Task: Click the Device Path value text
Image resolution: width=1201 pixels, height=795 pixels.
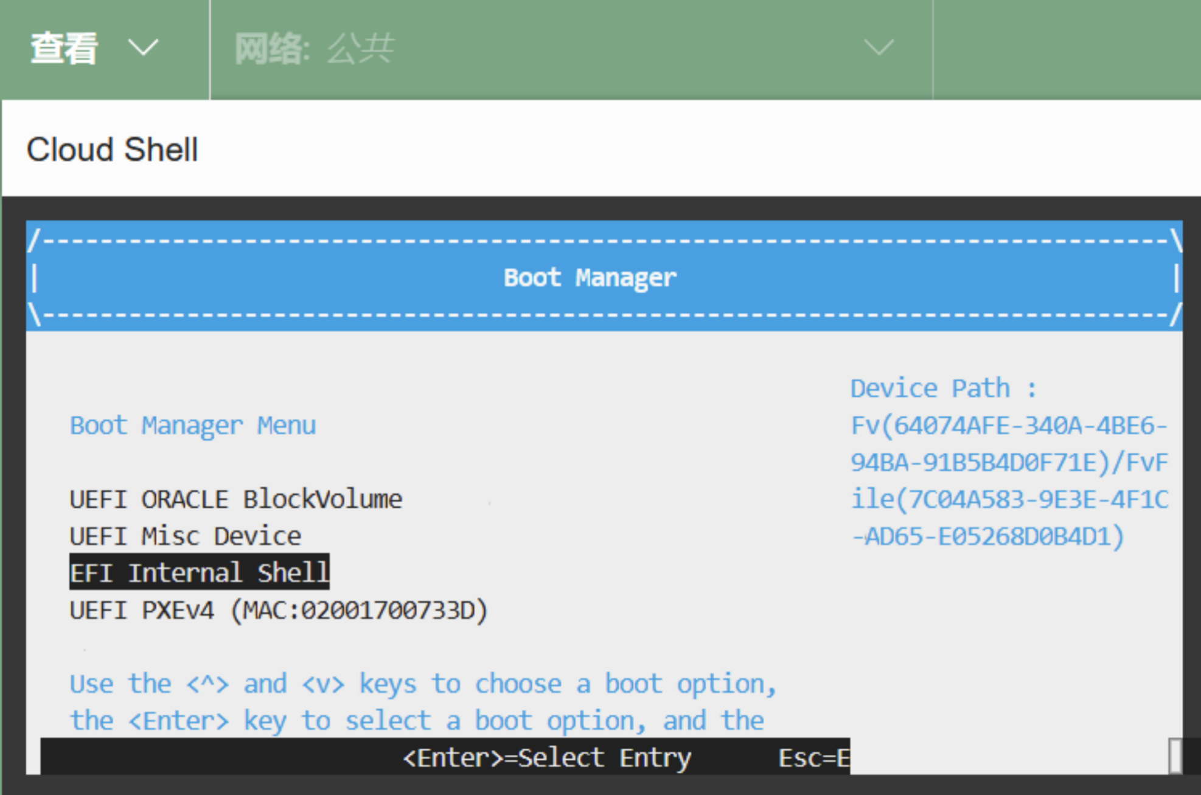Action: [x=1007, y=461]
